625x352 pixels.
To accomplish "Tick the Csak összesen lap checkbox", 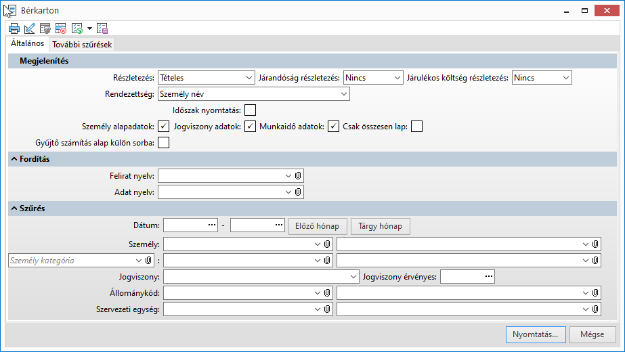I will tap(416, 127).
